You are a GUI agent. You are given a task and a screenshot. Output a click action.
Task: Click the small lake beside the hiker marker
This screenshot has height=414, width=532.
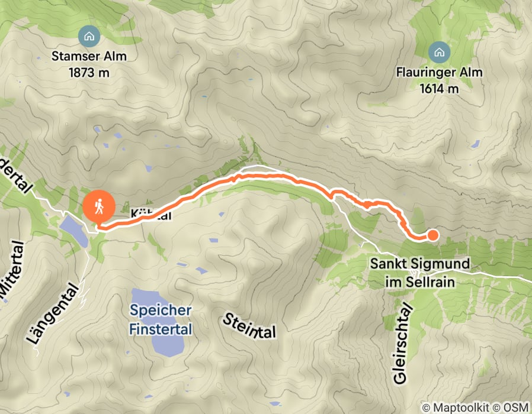[74, 231]
